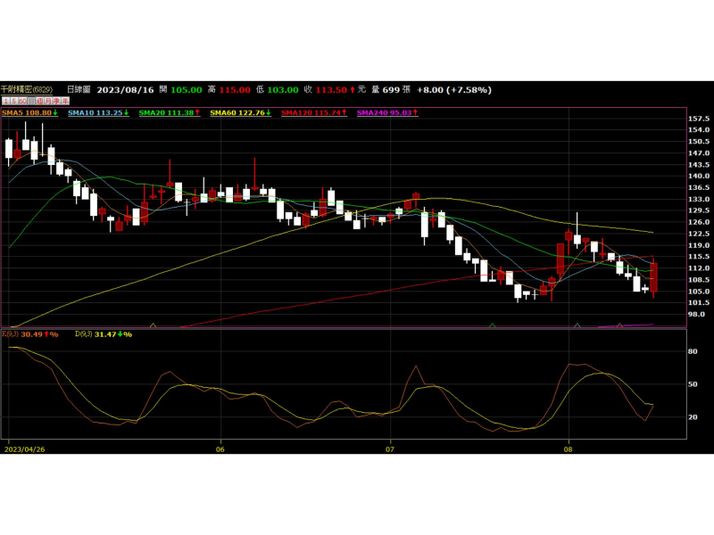Screen dimensions: 714x535
Task: Switch to the daily (日) period
Action: (31, 101)
